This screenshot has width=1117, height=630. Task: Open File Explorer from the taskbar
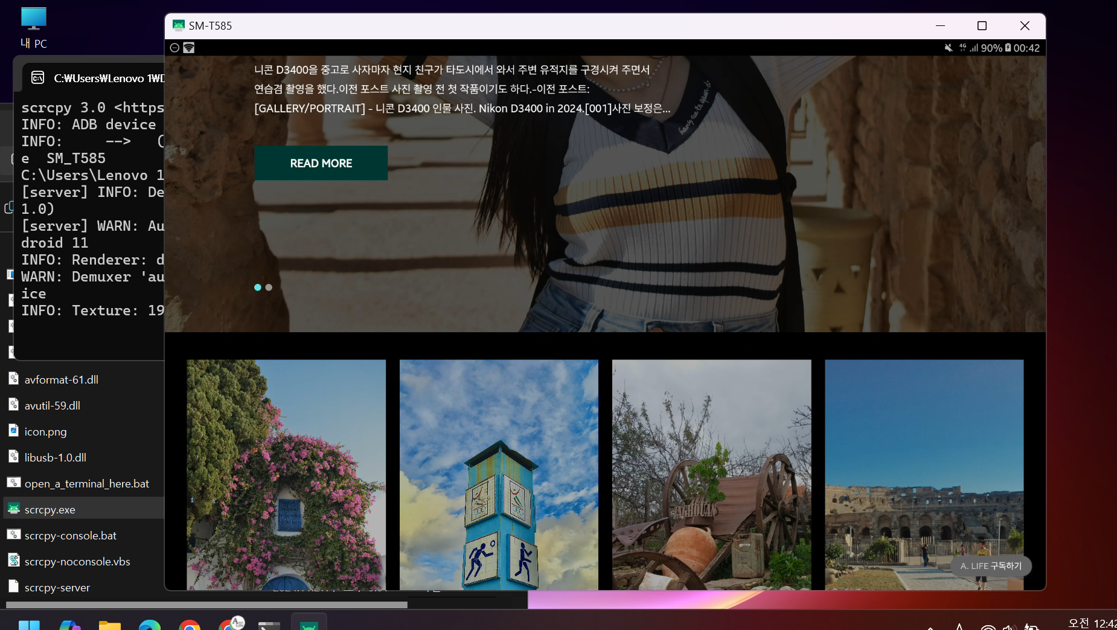[110, 625]
